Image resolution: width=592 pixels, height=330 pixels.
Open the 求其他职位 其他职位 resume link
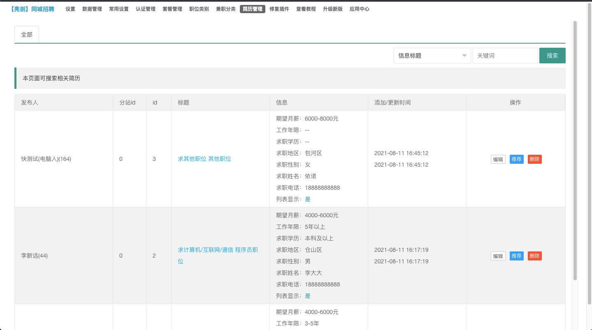click(204, 159)
